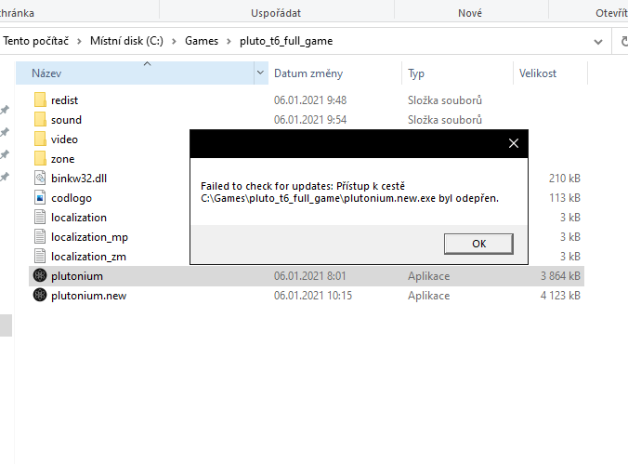The width and height of the screenshot is (628, 464).
Task: Click the sound folder icon
Action: [x=40, y=119]
